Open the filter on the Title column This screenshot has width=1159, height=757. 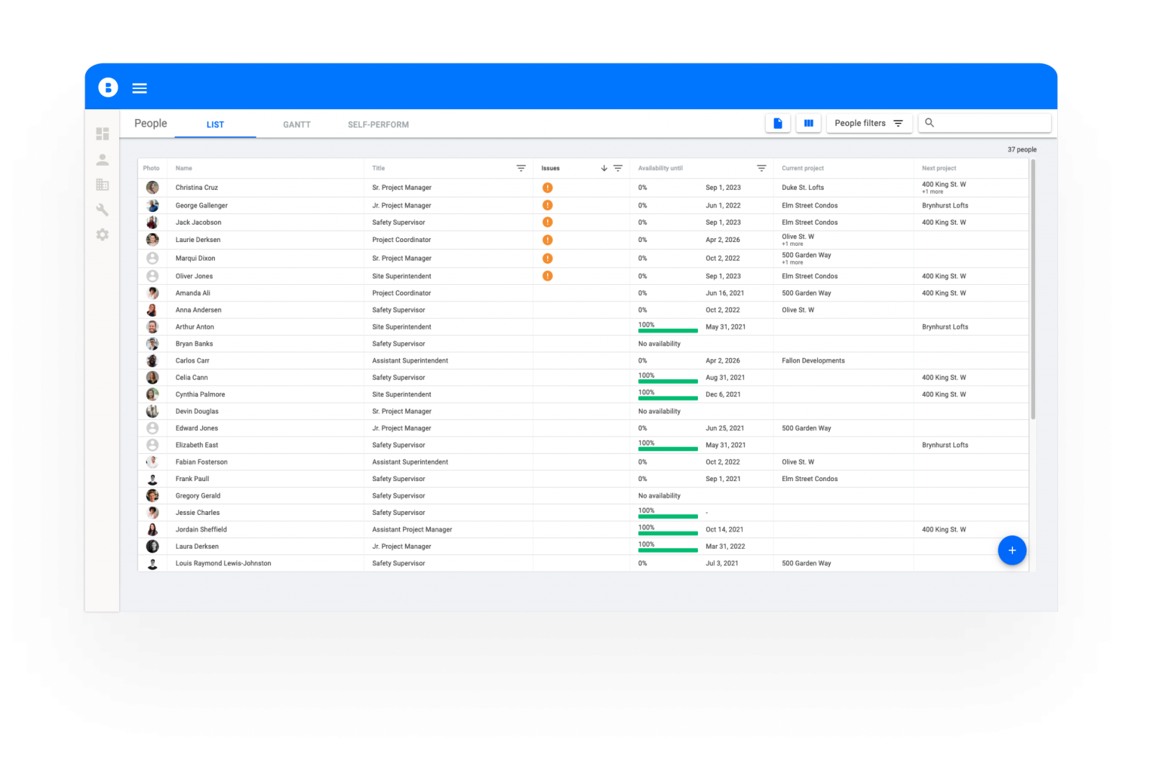pos(521,168)
